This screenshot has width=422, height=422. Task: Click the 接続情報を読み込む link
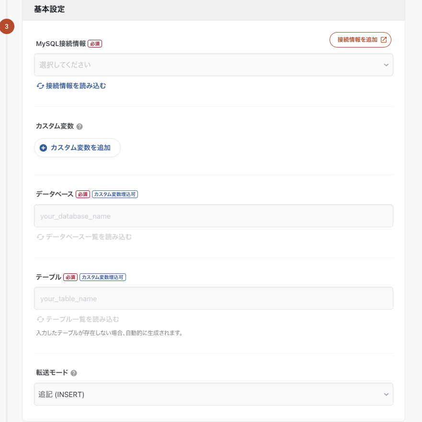tap(71, 86)
